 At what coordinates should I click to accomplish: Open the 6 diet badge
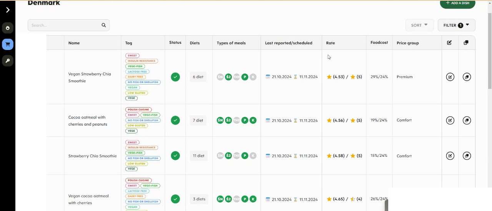[x=198, y=77]
